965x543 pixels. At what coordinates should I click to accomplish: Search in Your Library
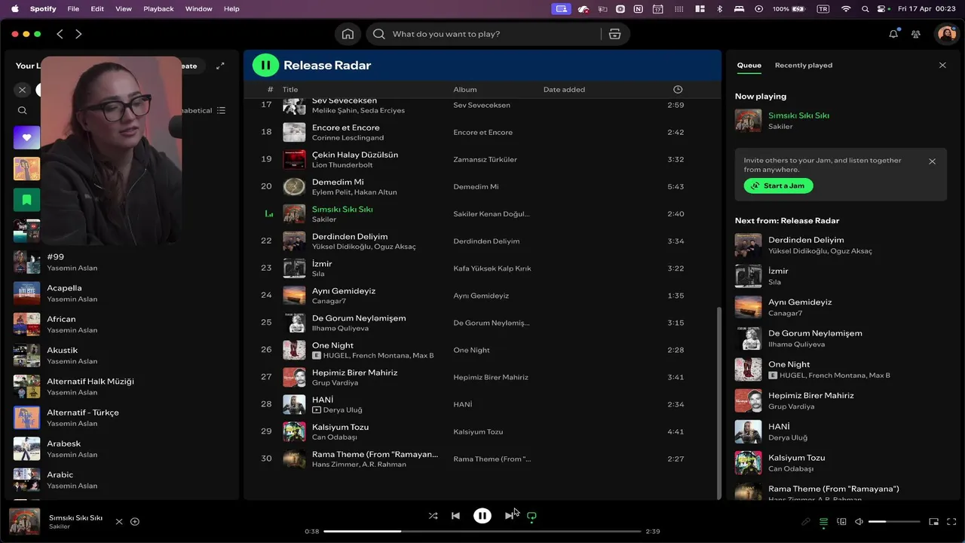point(23,110)
